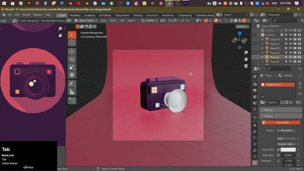
Task: Open the Material properties tab
Action: pyautogui.click(x=255, y=162)
